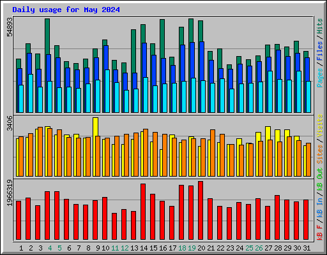This screenshot has width=327, height=255.
Task: Click the orange sites bar for day 14
Action: click(146, 152)
